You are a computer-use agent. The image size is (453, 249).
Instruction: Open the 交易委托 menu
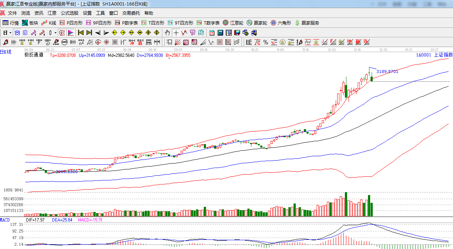(131, 13)
